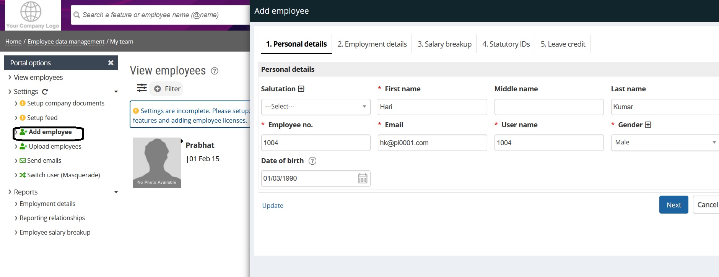Switch to Employment details tab
719x277 pixels.
(372, 44)
